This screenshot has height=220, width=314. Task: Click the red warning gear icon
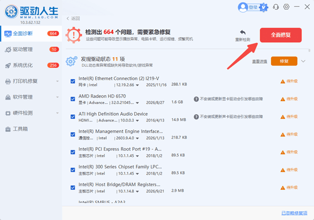pos(74,35)
